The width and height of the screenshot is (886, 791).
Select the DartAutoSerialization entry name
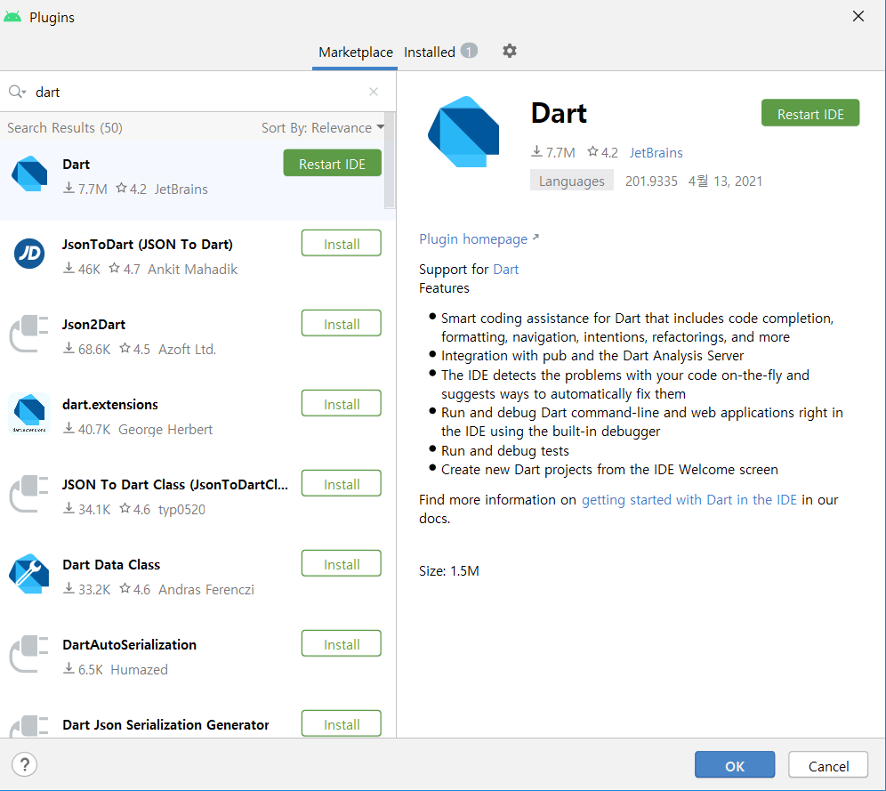coord(129,645)
